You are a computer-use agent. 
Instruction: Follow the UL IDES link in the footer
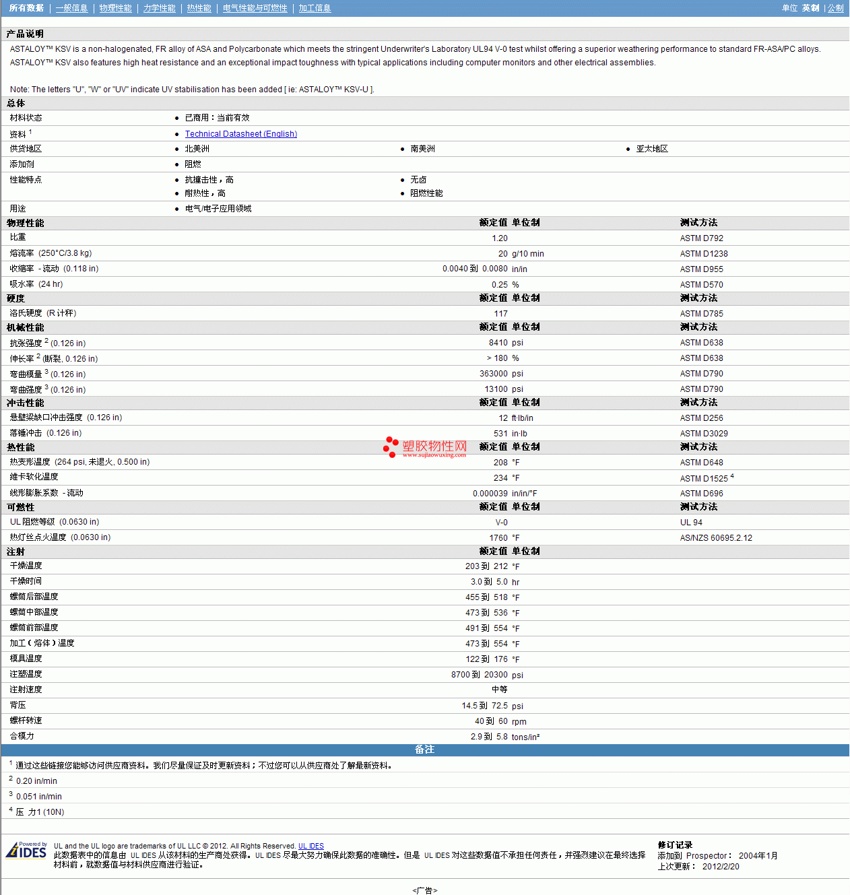click(311, 846)
